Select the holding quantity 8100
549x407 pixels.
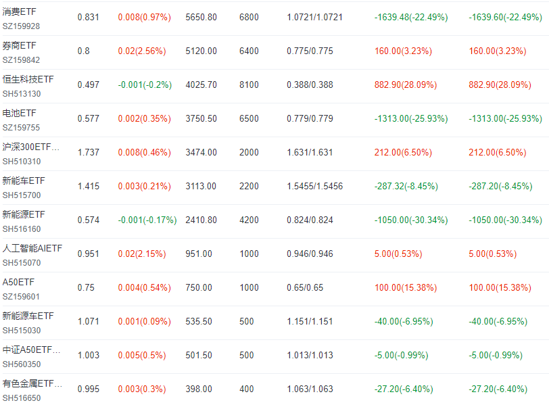[249, 85]
